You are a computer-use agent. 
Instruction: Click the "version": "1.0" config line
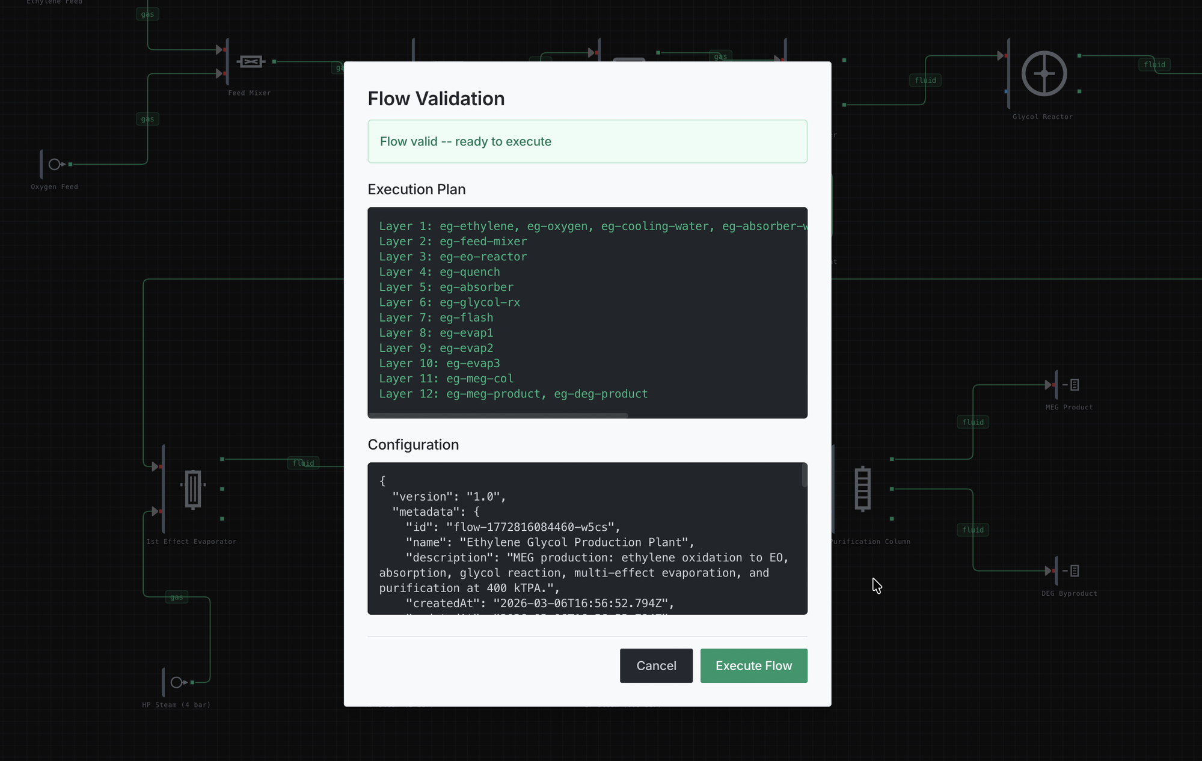[449, 497]
